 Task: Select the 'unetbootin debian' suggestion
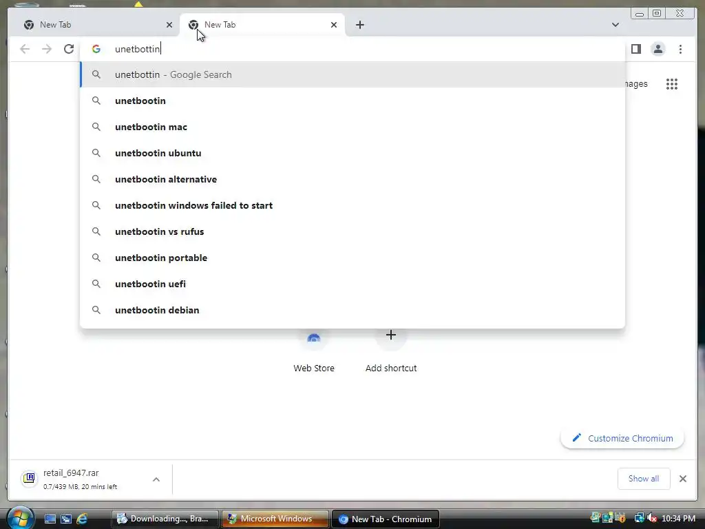click(352, 310)
